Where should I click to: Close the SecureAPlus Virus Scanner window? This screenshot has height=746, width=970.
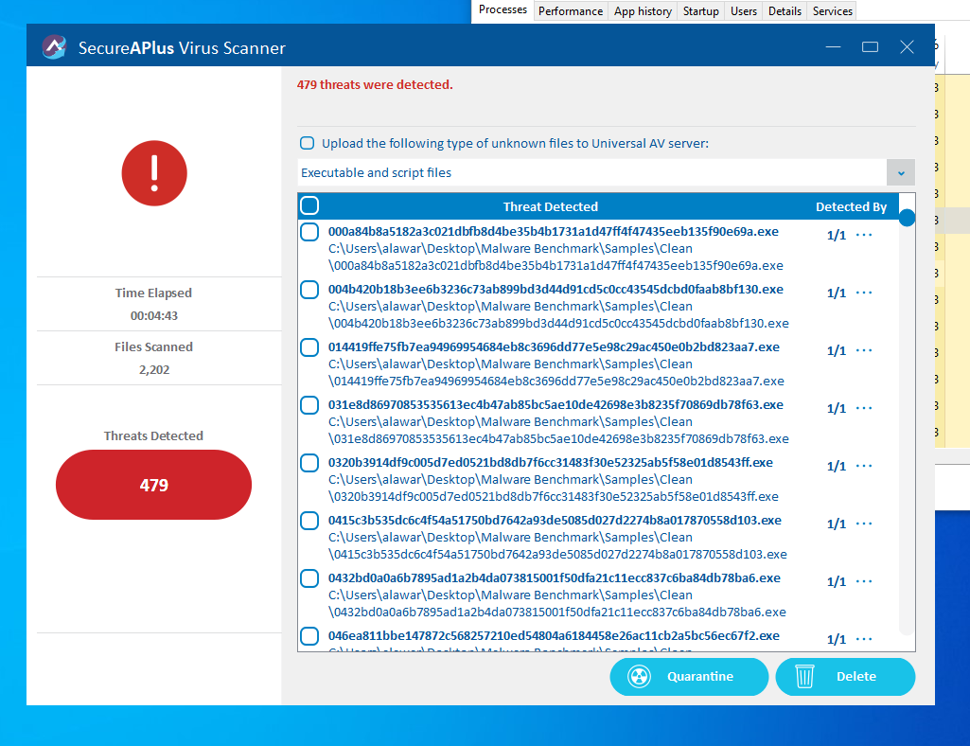click(907, 47)
